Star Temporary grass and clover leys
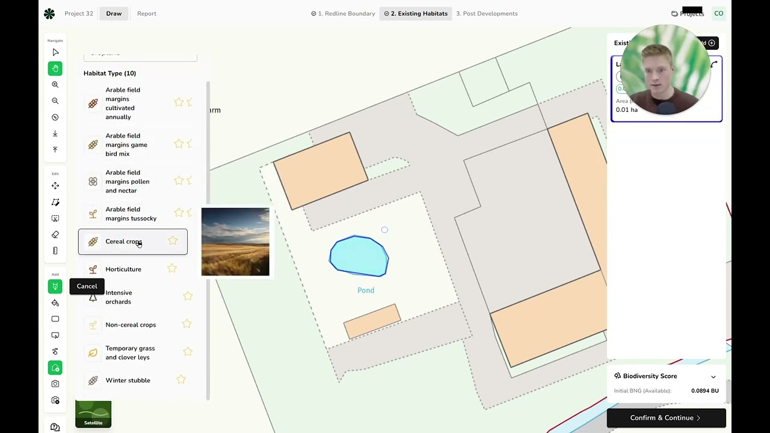Viewport: 770px width, 433px height. 188,352
